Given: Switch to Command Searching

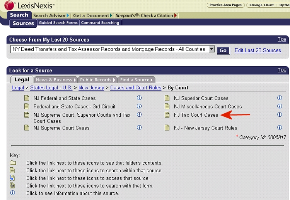Looking at the screenshot, I should tap(100, 22).
